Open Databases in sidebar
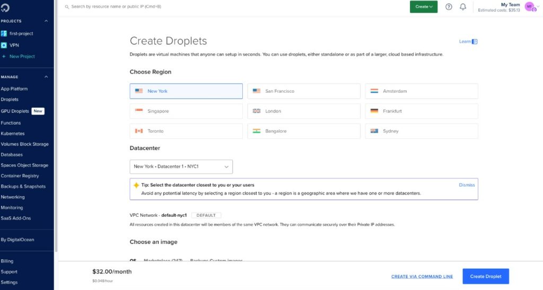 point(12,155)
